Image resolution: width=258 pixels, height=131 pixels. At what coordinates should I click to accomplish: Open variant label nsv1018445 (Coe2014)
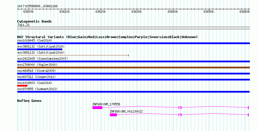coord(35,40)
